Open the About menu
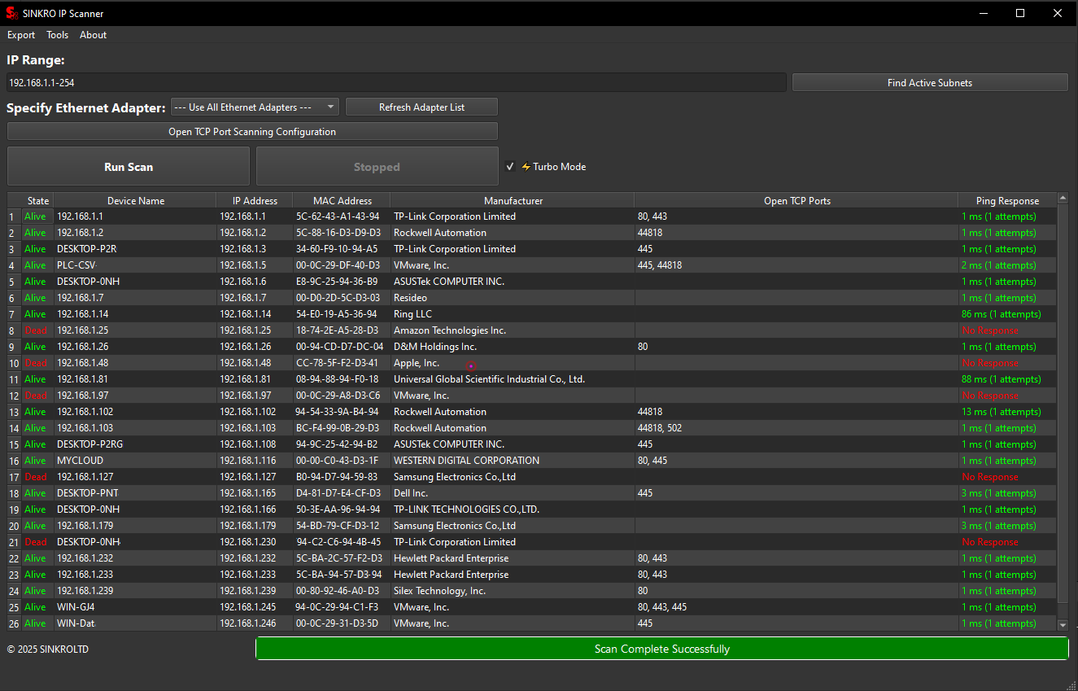The height and width of the screenshot is (691, 1078). [93, 35]
